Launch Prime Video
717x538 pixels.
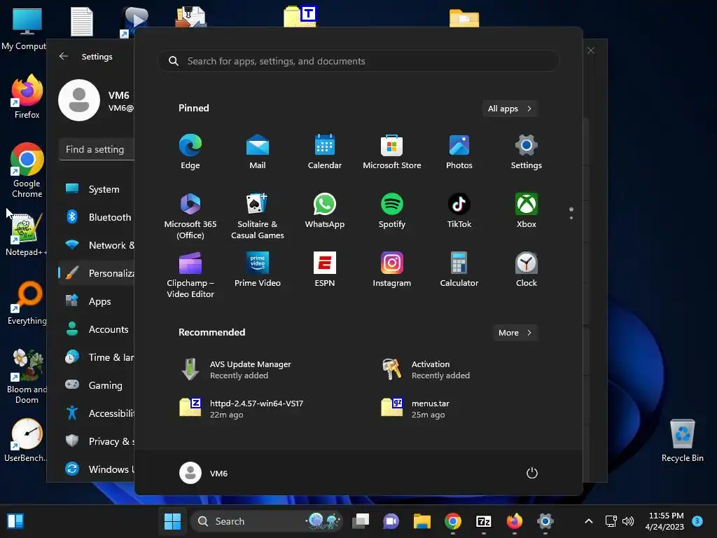click(x=258, y=270)
